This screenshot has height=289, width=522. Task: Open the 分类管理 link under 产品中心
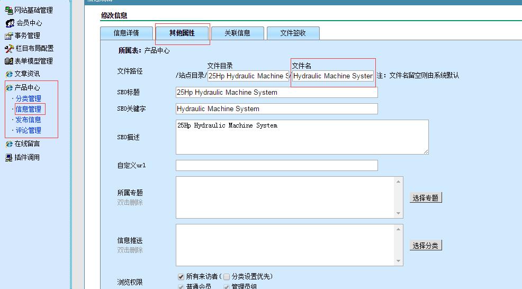pos(28,98)
